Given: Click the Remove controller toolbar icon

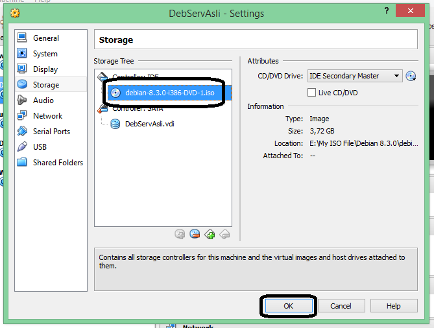Looking at the screenshot, I should (x=224, y=235).
